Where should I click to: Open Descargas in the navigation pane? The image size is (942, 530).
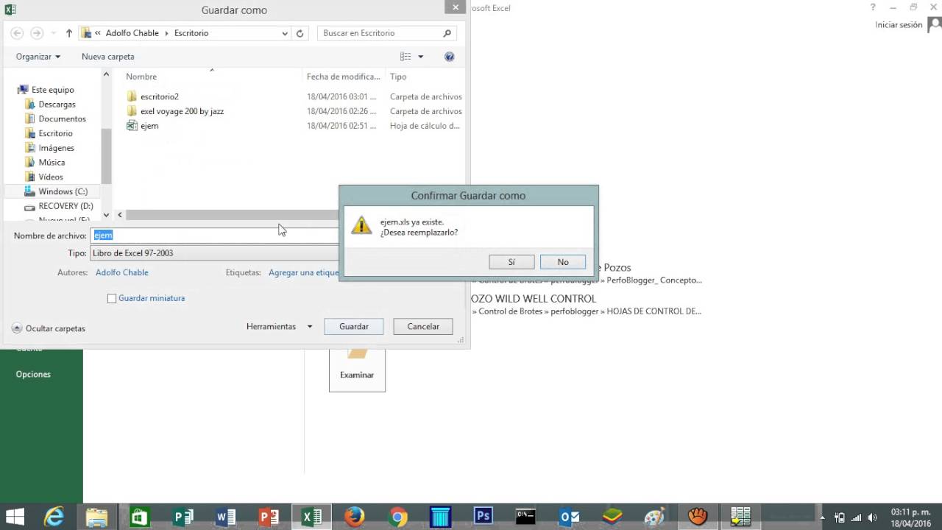tap(57, 105)
